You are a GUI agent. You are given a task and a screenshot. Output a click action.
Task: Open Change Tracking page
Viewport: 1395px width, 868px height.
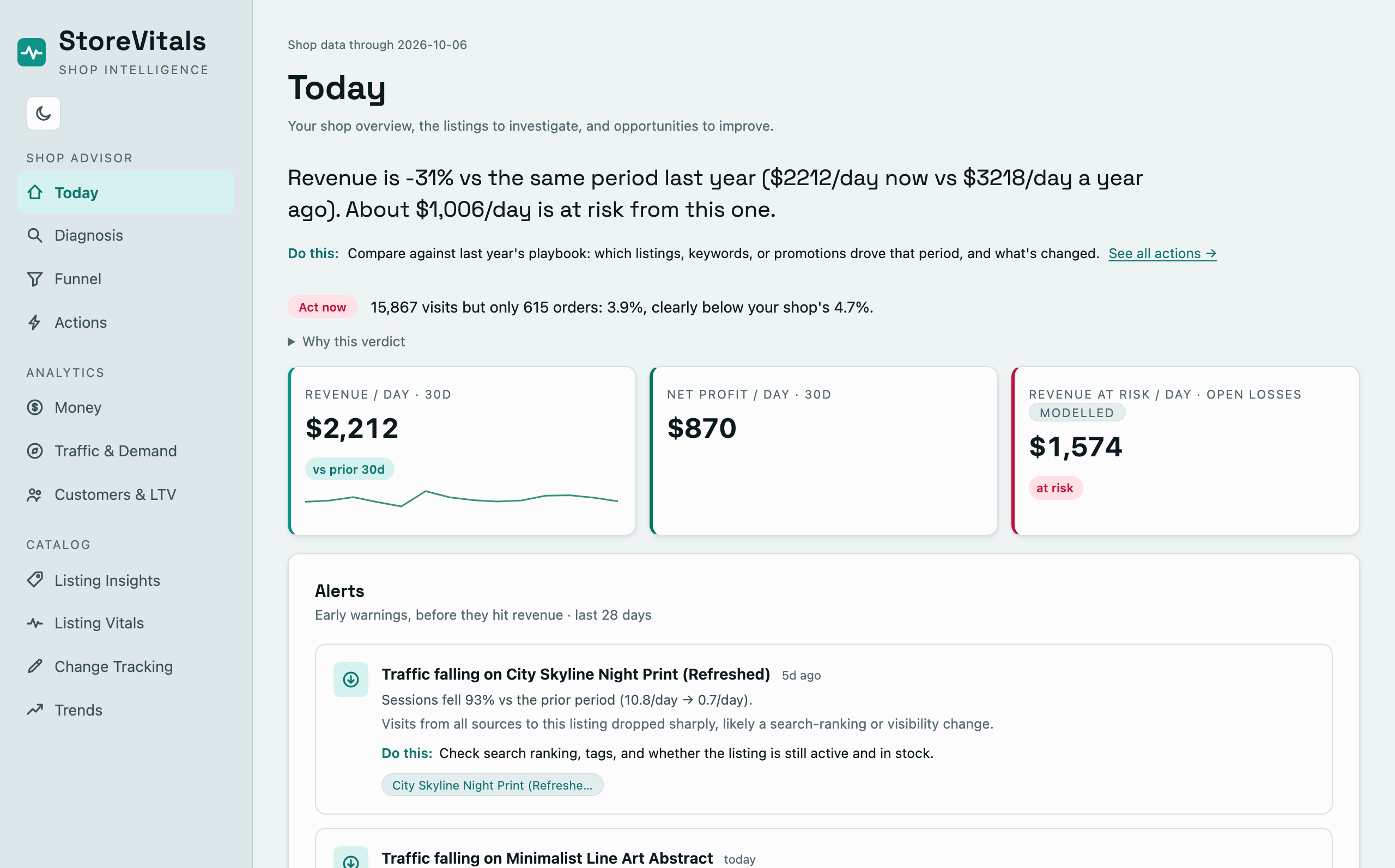pyautogui.click(x=126, y=667)
